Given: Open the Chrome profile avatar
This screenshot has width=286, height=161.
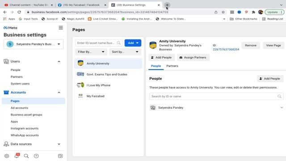Looking at the screenshot, I should click(261, 12).
